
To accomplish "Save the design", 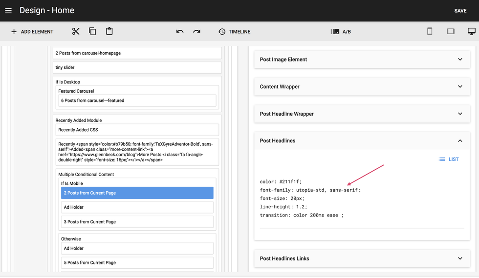I will [x=460, y=11].
